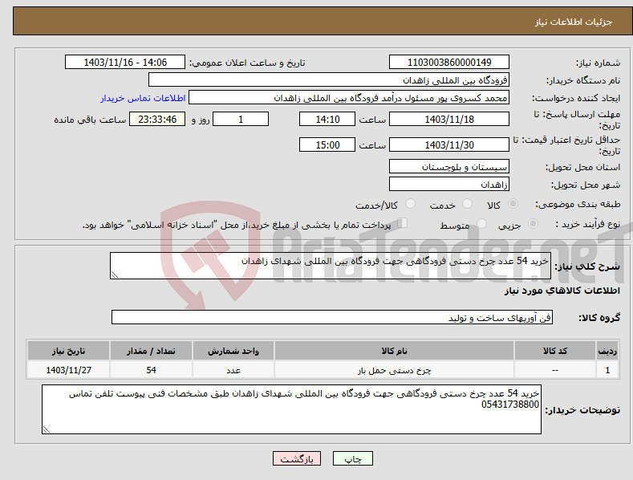
Task: Click the جزئیات اطلاعات نیاز header title
Action: coord(574,22)
